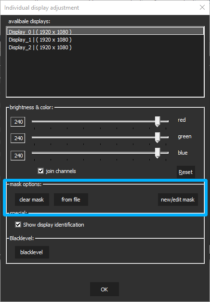Viewport: 210px width, 302px height.
Task: Click red slider track right of handle
Action: click(164, 121)
